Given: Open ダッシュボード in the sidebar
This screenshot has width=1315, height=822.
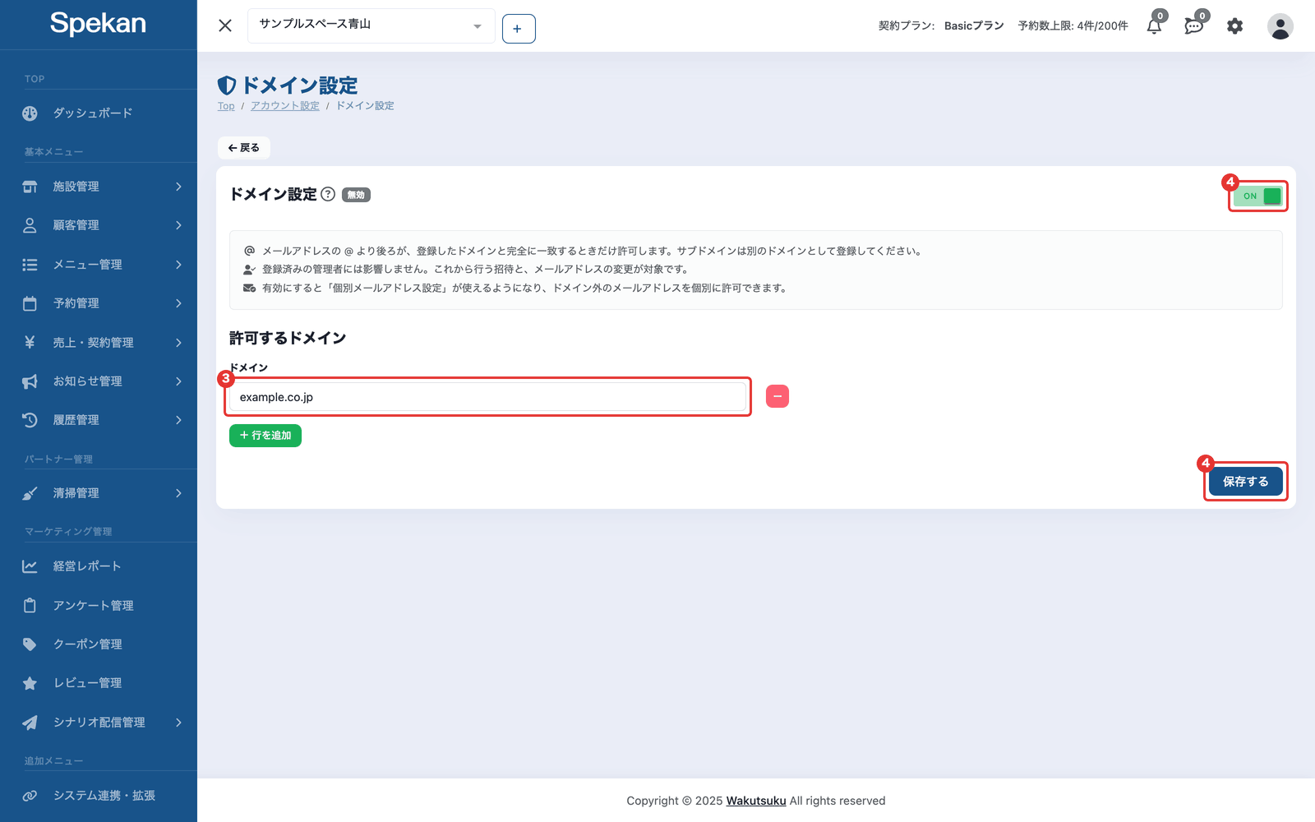Looking at the screenshot, I should (99, 113).
